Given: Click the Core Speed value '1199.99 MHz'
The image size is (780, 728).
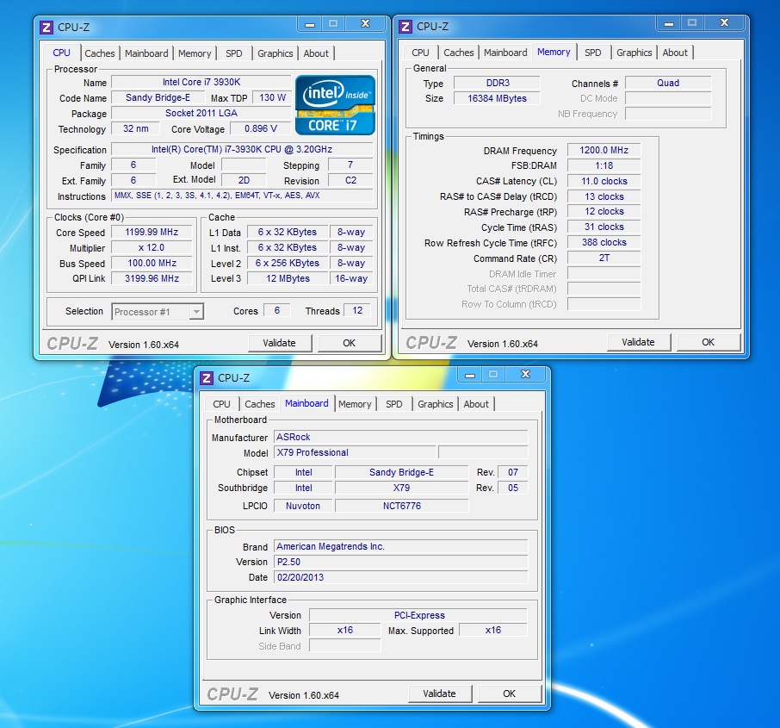Looking at the screenshot, I should tap(152, 232).
